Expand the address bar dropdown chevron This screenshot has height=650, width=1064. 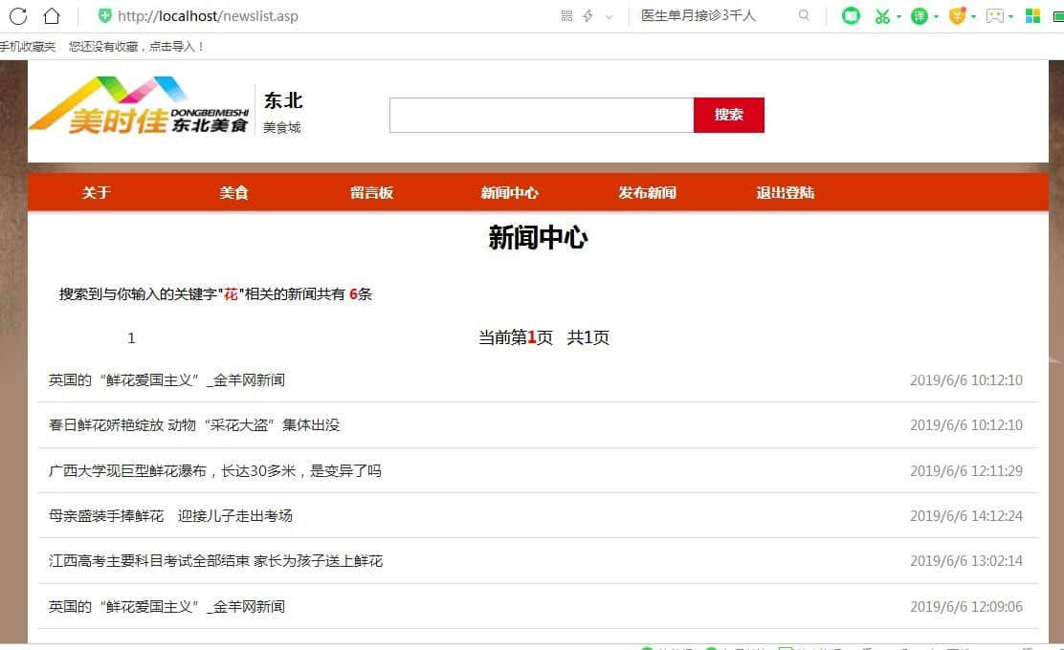point(609,16)
